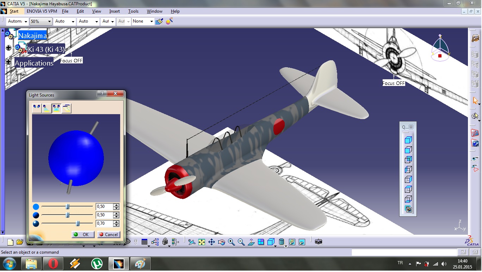Select the fifth cube view mode in Quick View toolbar

point(408,180)
